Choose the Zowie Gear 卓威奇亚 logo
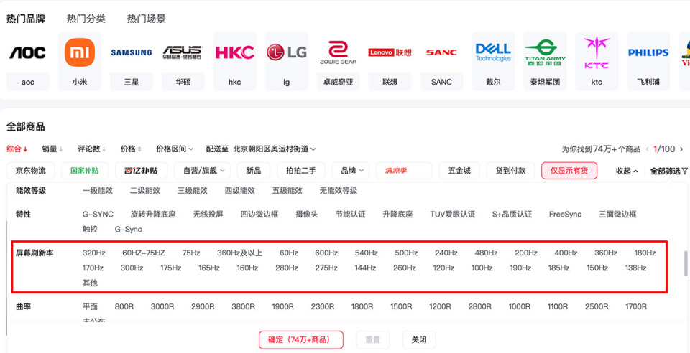This screenshot has height=353, width=690. (x=338, y=52)
